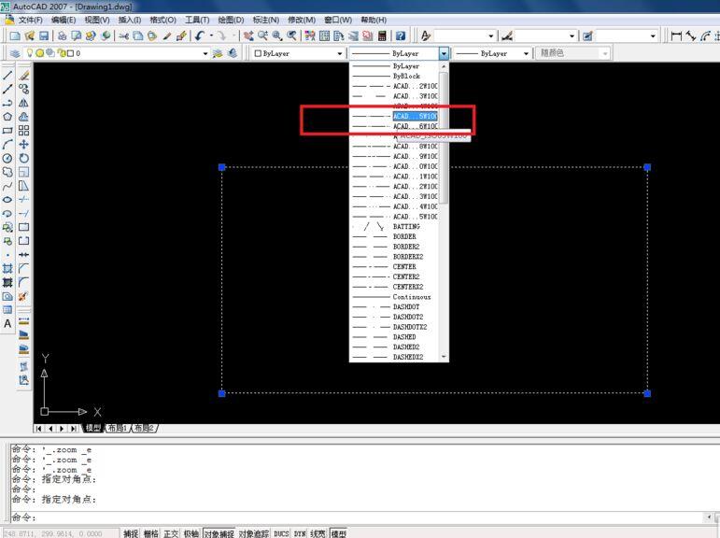This screenshot has height=538, width=720.
Task: Select the Spline tool
Action: pyautogui.click(x=7, y=186)
